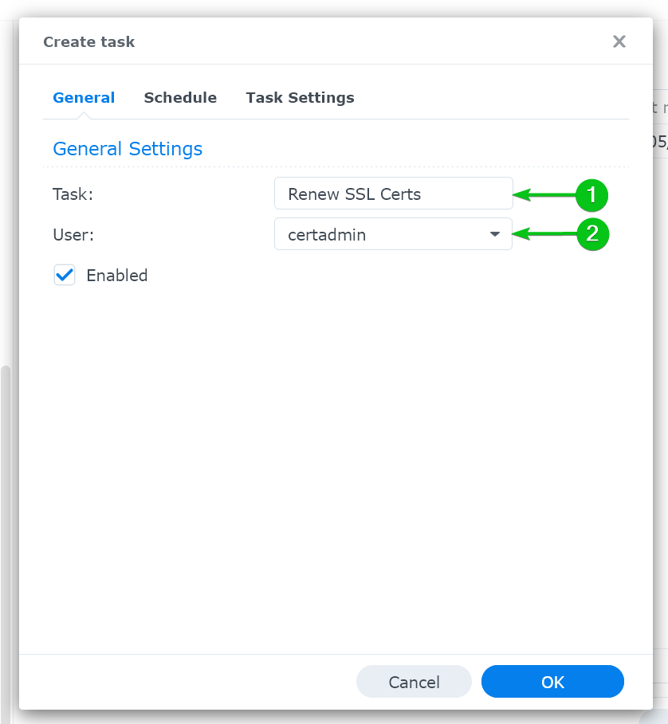Click the Task name field "Renew SSL Certs"
The height and width of the screenshot is (724, 668).
click(x=394, y=194)
